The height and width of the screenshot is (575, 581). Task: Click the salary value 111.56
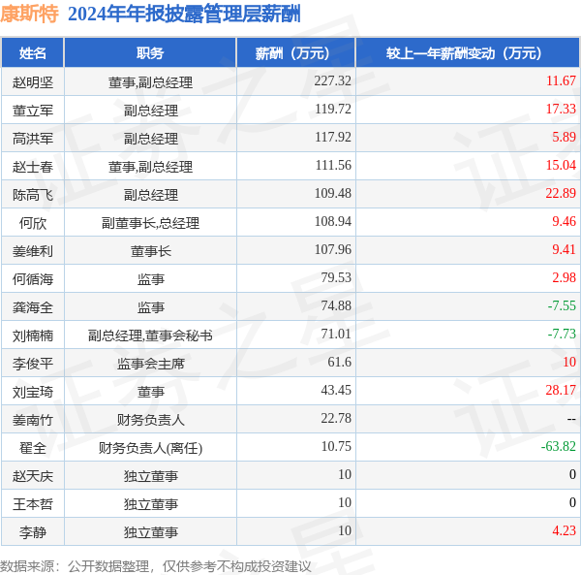333,165
